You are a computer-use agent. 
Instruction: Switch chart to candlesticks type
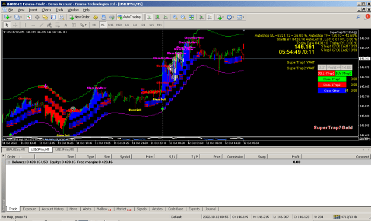click(157, 17)
